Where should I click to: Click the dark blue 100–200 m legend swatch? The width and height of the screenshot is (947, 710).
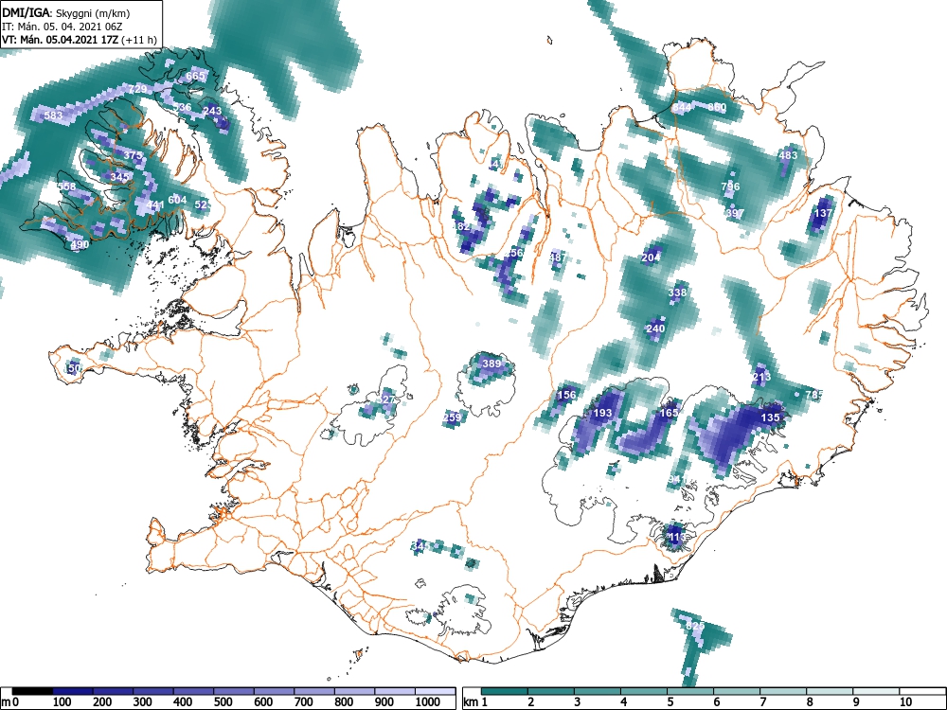(x=73, y=691)
